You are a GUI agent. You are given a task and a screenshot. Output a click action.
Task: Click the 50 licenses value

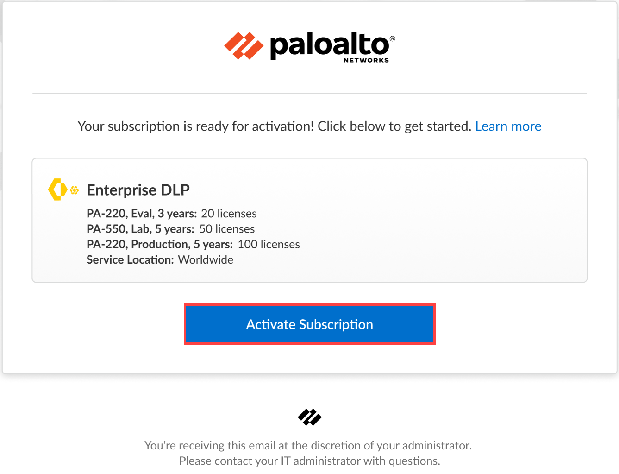coord(227,229)
